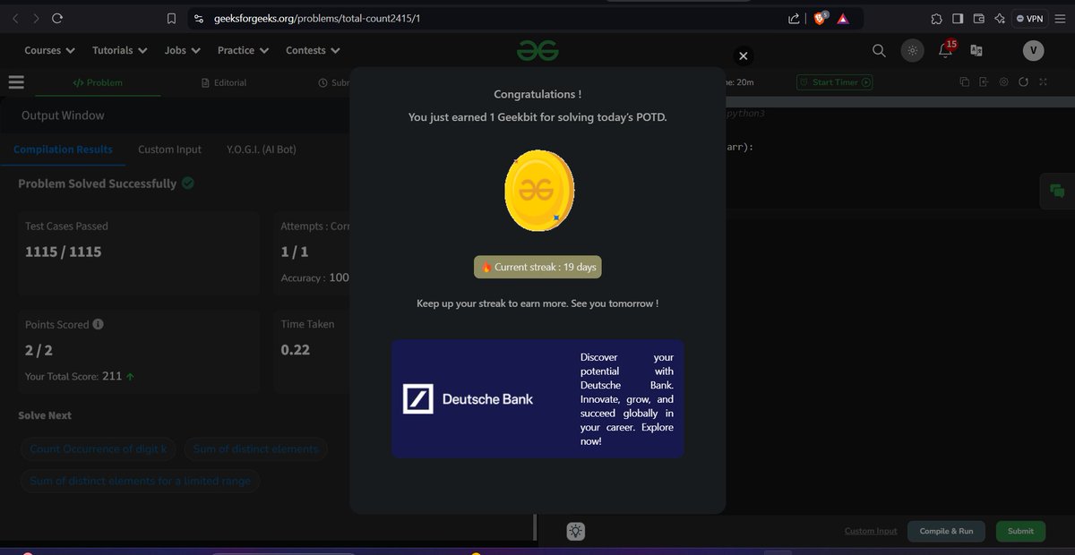
Task: Enter fullscreen editor mode icon
Action: [x=1043, y=82]
